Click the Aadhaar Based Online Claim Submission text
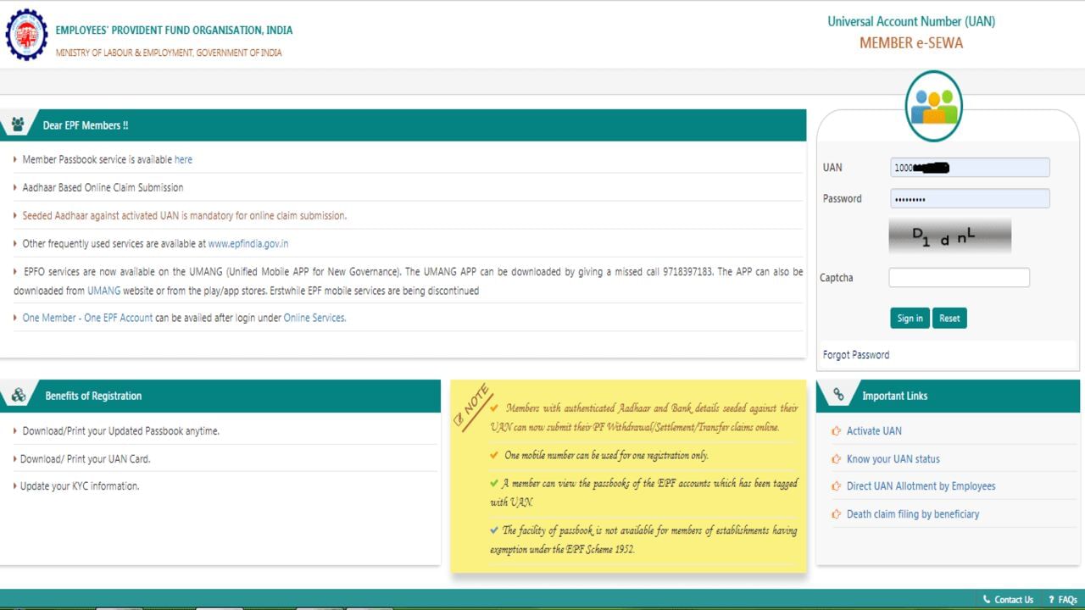The width and height of the screenshot is (1085, 610). tap(103, 187)
